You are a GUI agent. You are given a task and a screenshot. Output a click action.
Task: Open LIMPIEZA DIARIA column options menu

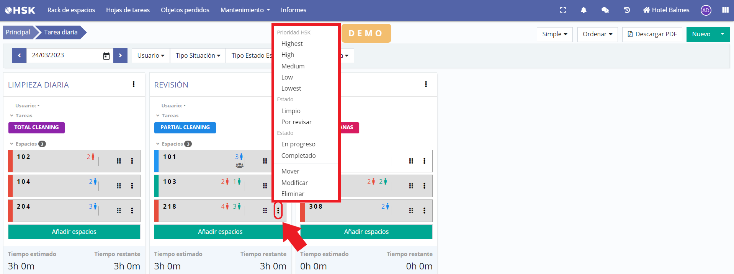(x=134, y=84)
